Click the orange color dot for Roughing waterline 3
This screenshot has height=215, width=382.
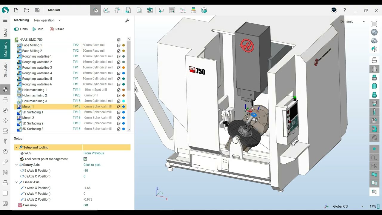coord(124,68)
